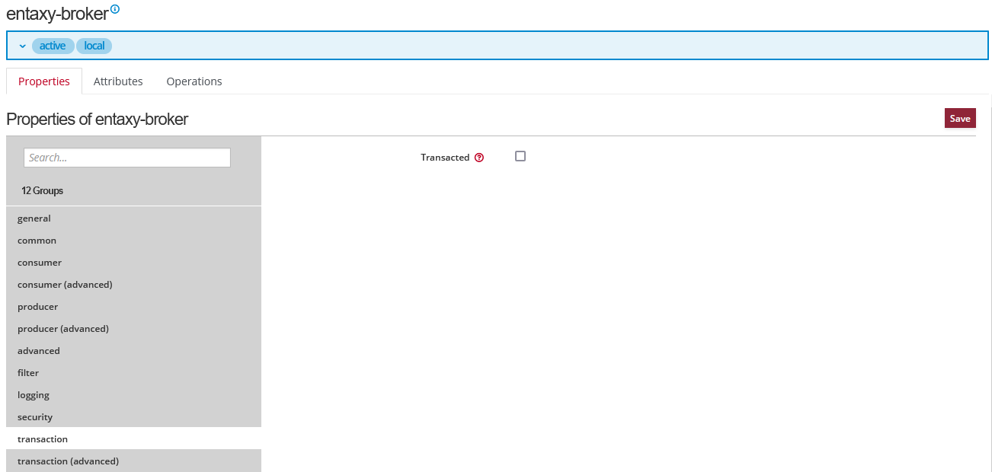
Task: Show the filter property group
Action: coord(28,373)
